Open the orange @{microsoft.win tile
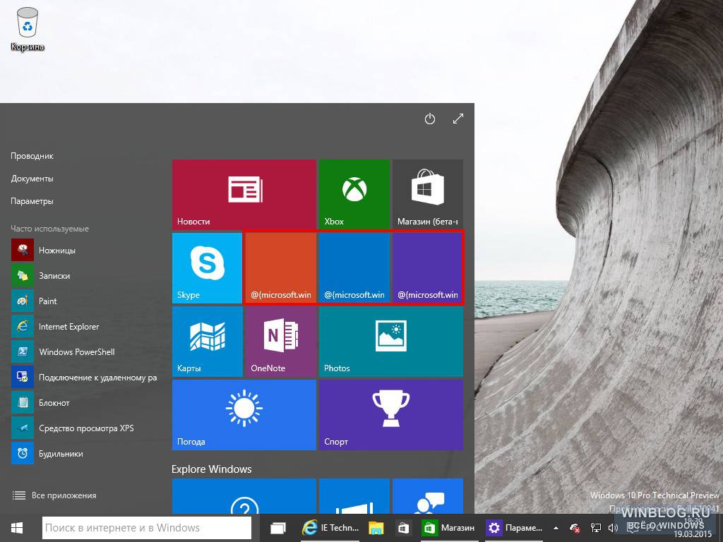Screen dimensions: 723x542 pyautogui.click(x=281, y=267)
